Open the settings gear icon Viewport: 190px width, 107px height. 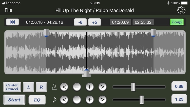pos(181,10)
